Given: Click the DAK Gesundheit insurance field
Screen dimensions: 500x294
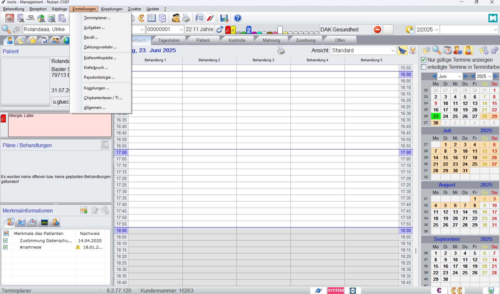Looking at the screenshot, I should (345, 30).
